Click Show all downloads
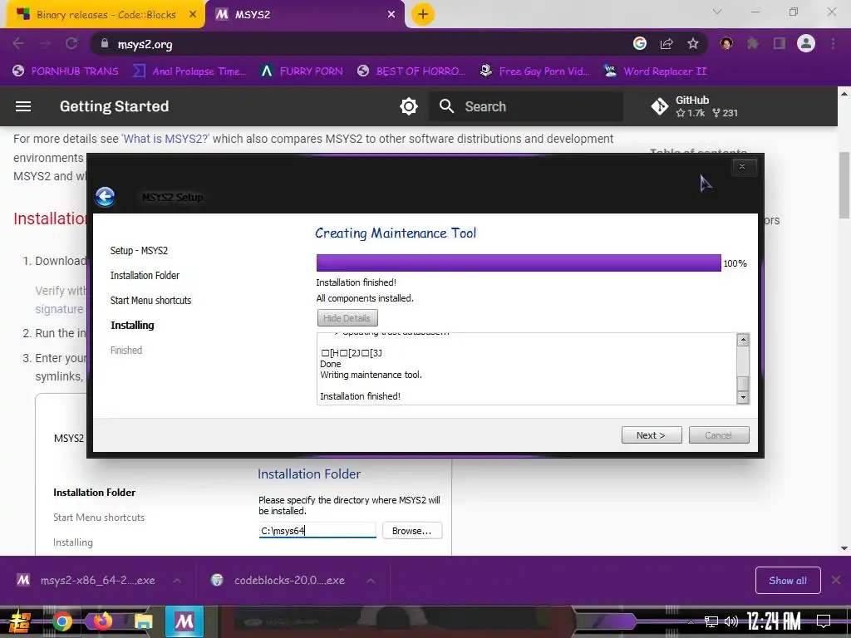 point(788,581)
